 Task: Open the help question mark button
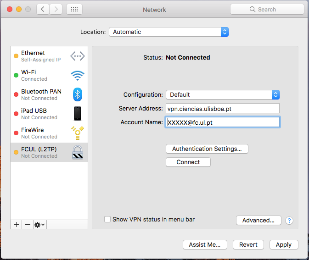coord(289,221)
